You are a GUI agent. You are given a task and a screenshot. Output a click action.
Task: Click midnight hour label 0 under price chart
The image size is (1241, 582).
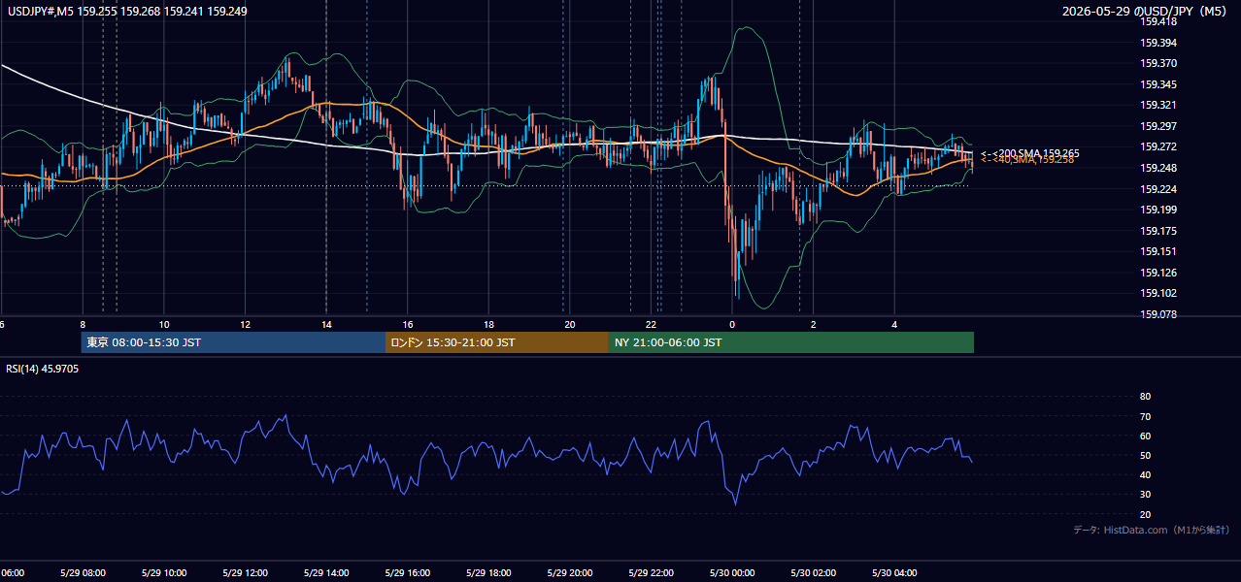(x=732, y=325)
